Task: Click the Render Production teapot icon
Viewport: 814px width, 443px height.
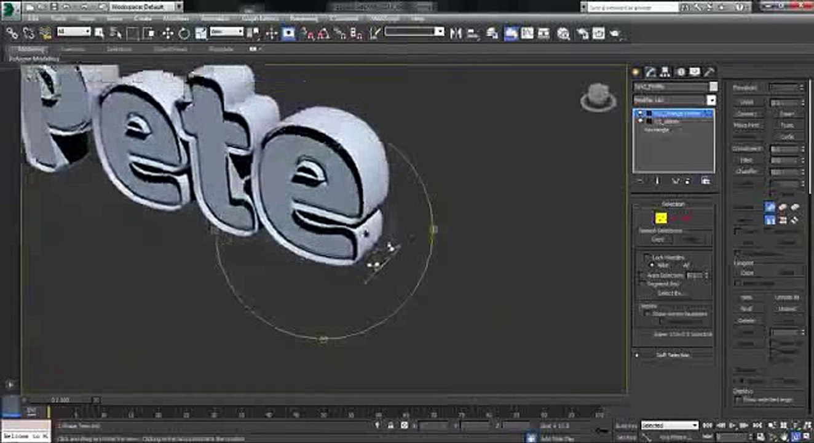Action: coord(615,33)
